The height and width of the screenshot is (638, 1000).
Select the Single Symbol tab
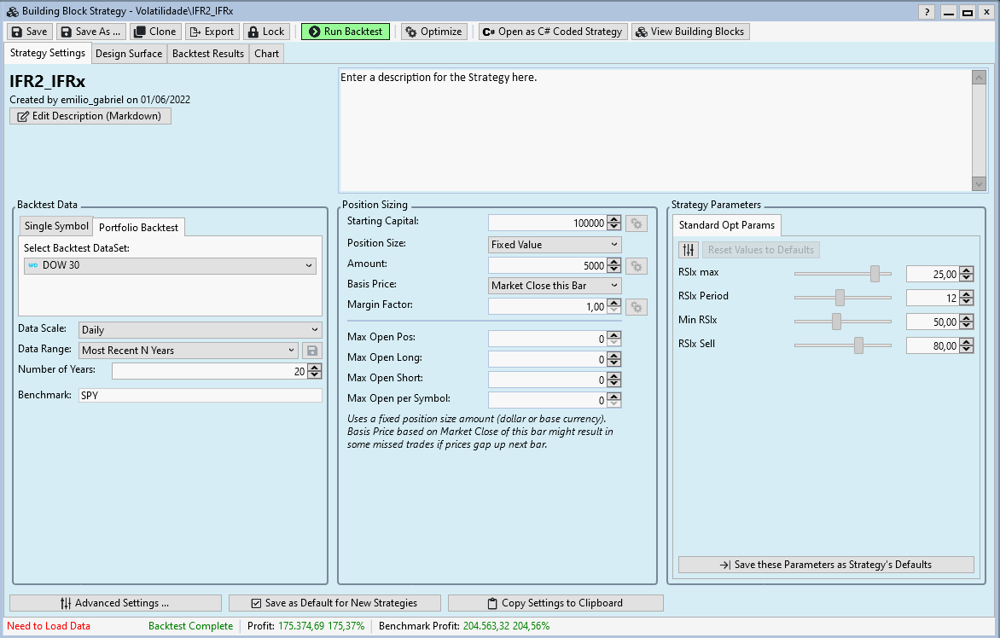(x=56, y=226)
